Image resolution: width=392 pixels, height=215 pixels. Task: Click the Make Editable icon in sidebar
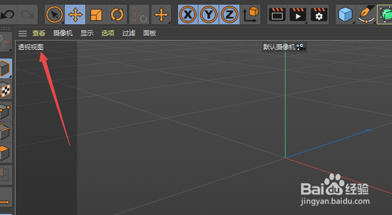click(x=5, y=42)
